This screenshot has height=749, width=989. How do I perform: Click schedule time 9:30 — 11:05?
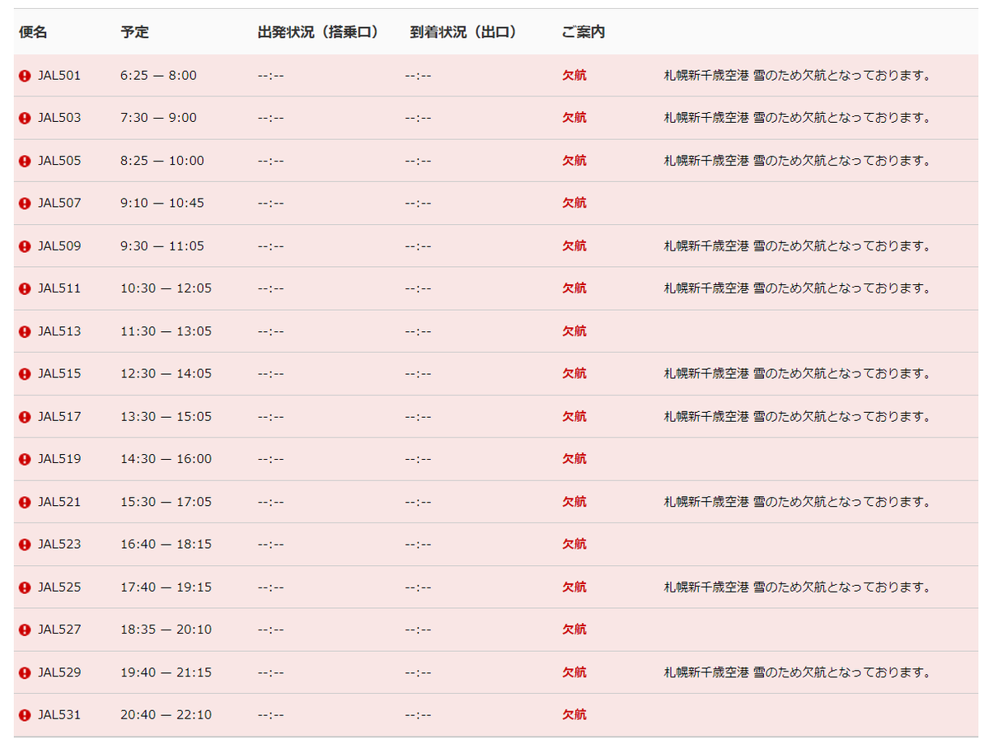click(162, 246)
